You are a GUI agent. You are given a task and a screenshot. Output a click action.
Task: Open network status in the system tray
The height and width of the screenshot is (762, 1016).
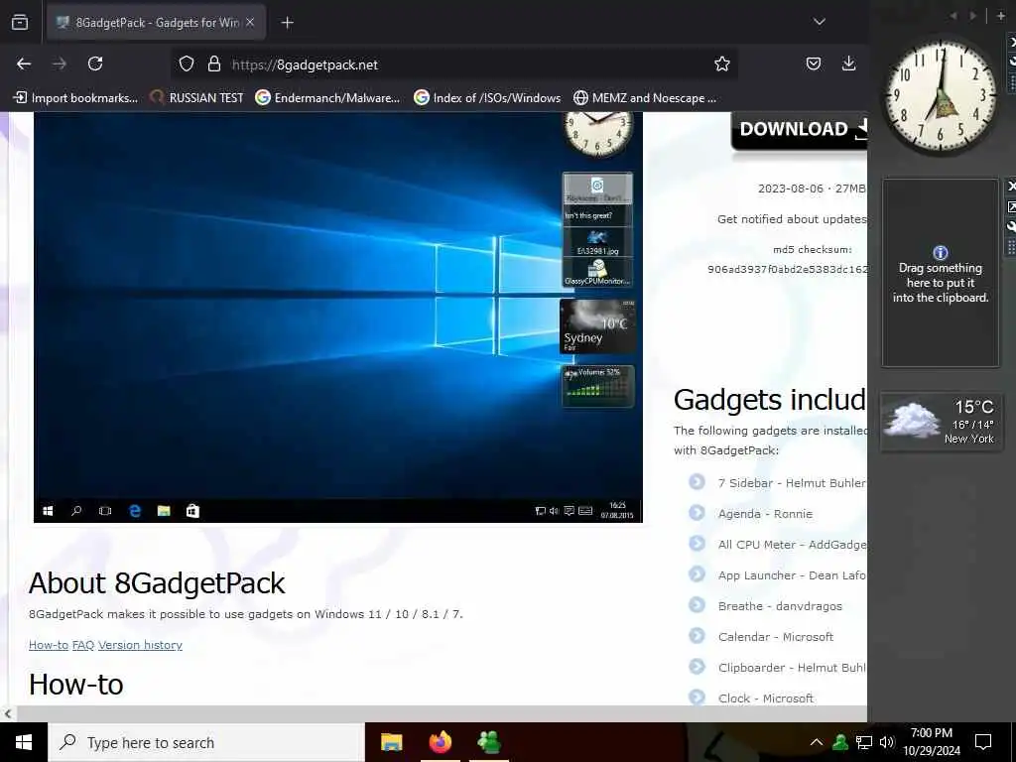point(864,742)
